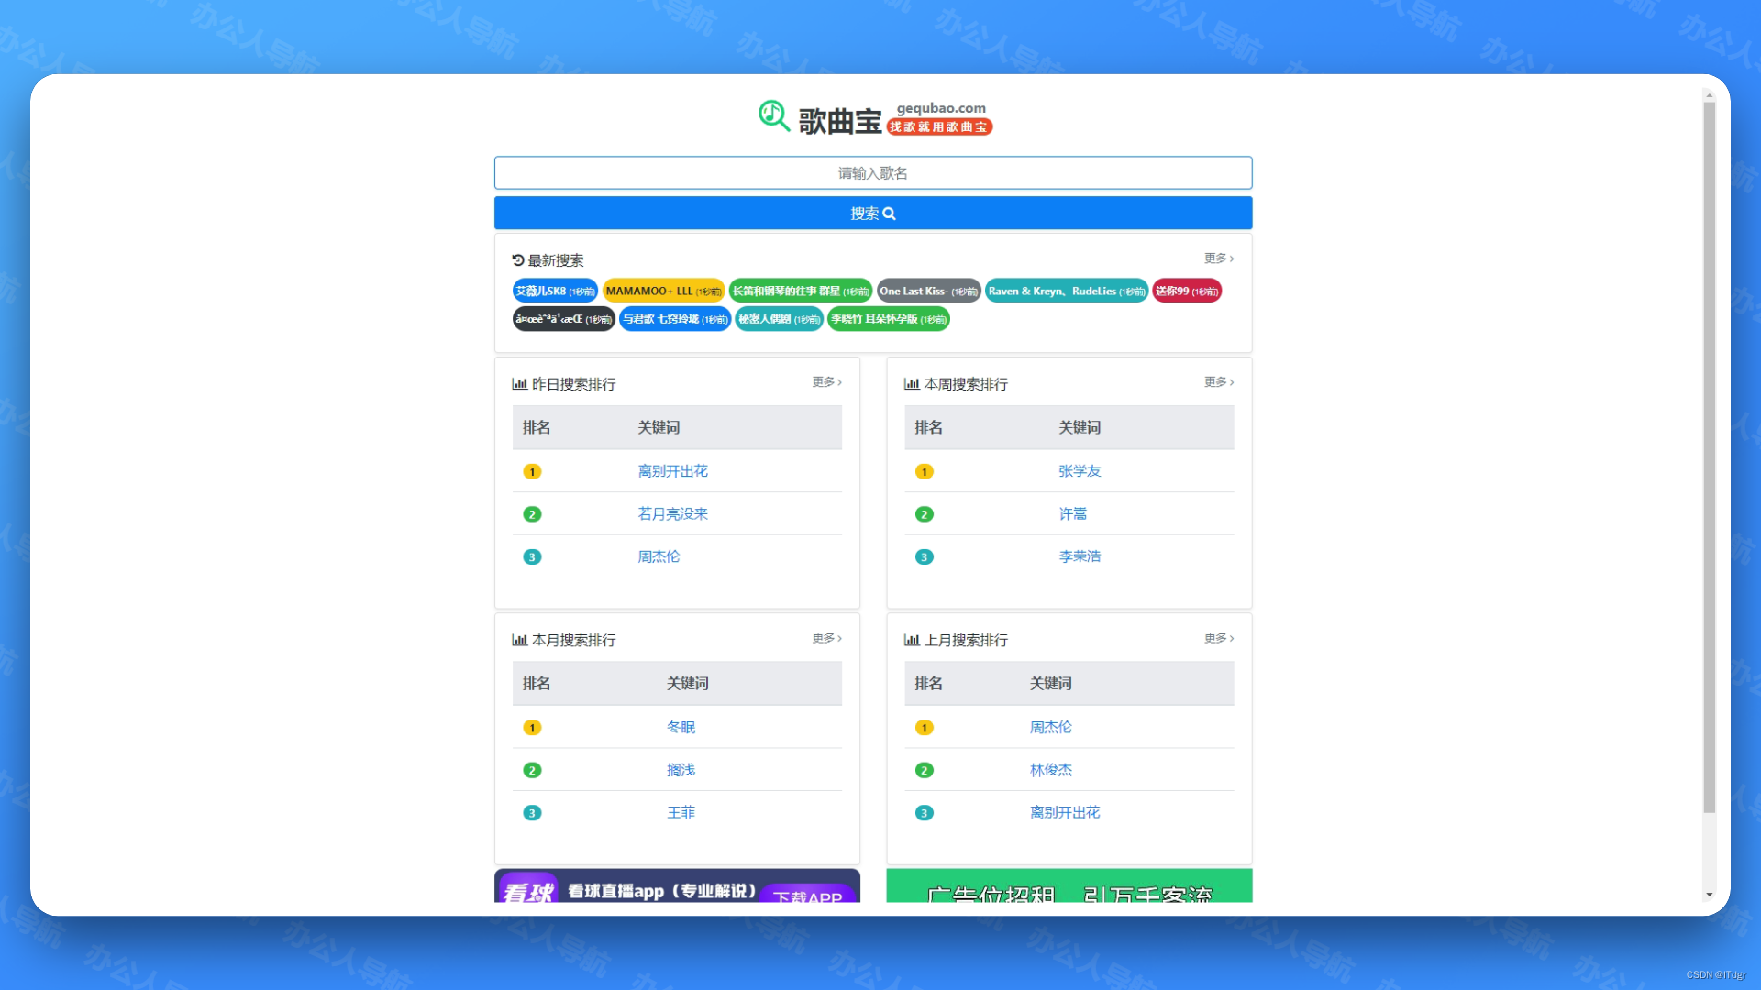Click yellow rank 1 badge beside 离别开出花
The image size is (1761, 990).
tap(532, 471)
